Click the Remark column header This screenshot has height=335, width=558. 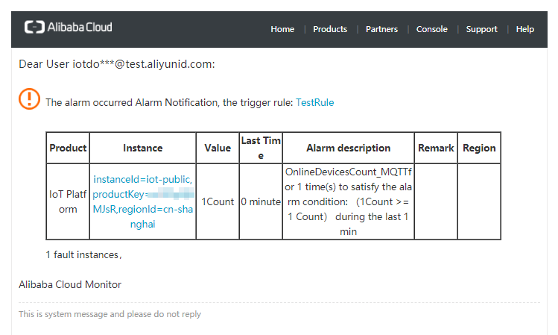(436, 148)
